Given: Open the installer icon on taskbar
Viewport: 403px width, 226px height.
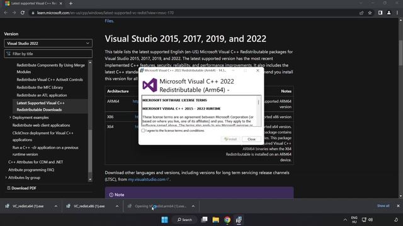Looking at the screenshot, I should (x=239, y=220).
